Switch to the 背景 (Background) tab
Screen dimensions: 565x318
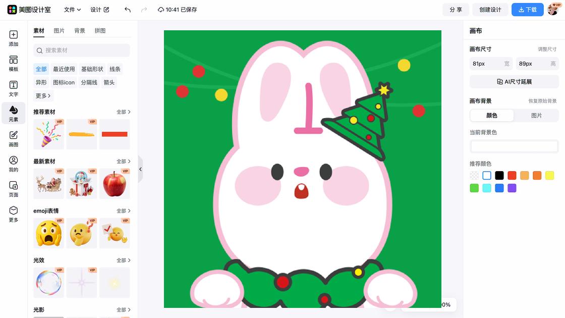tap(79, 30)
